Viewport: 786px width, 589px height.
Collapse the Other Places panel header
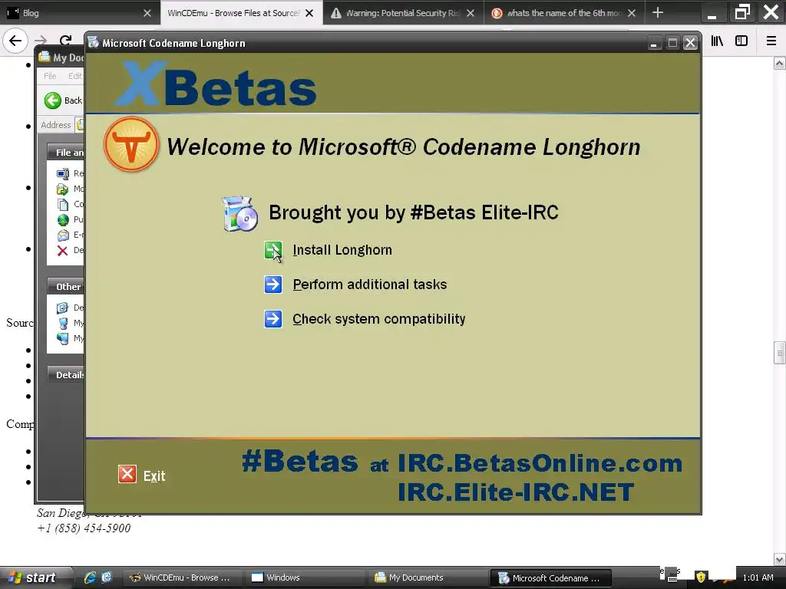pos(66,287)
